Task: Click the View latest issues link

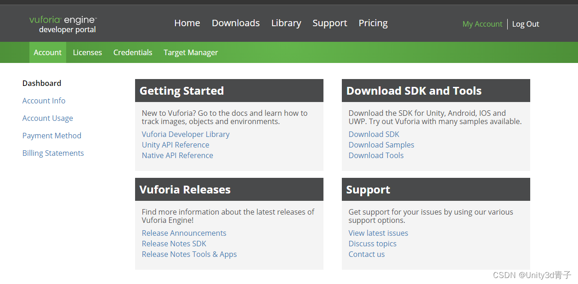Action: click(x=378, y=233)
